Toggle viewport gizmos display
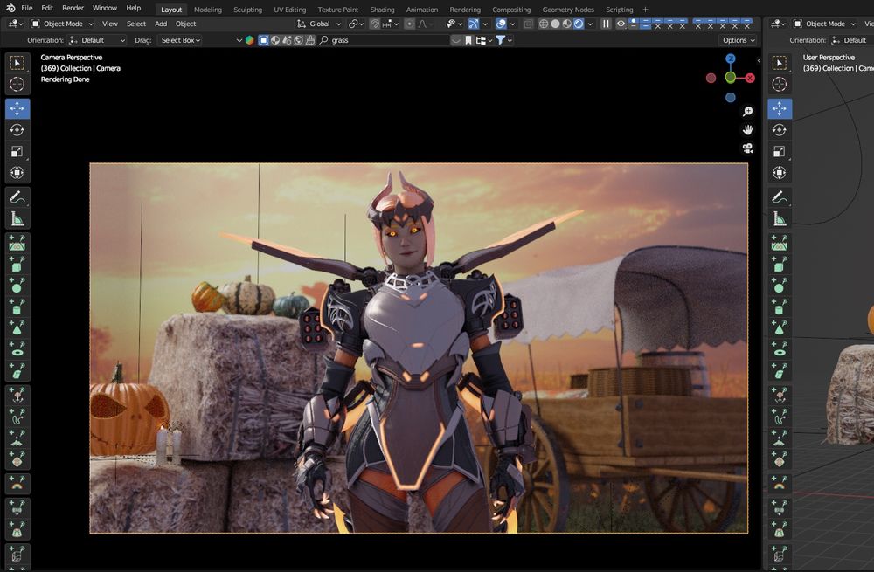This screenshot has width=874, height=572. (x=473, y=24)
